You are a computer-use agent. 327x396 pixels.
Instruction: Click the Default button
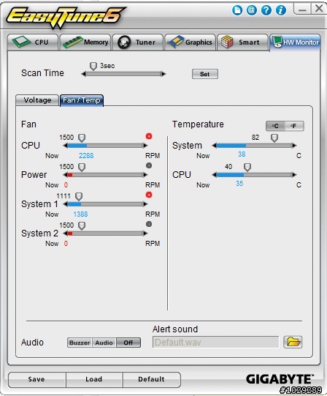[151, 379]
